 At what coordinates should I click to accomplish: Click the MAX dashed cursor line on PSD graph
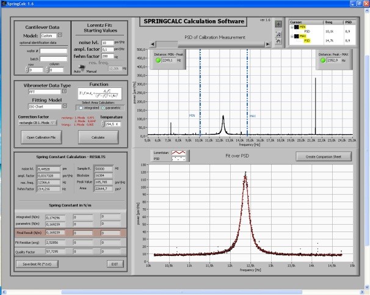point(247,92)
